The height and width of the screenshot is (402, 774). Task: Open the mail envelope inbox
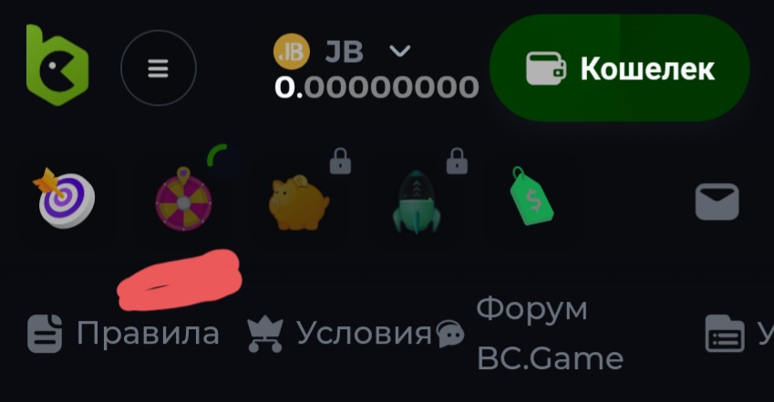click(717, 201)
